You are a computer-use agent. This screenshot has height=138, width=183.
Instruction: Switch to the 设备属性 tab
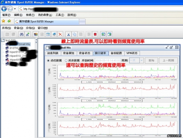click(69, 53)
